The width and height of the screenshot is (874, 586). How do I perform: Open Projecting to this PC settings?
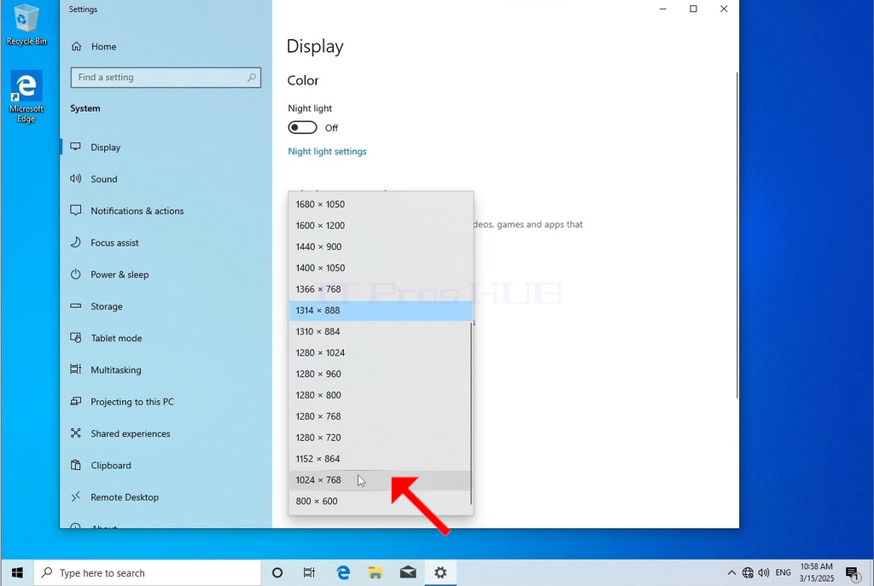(166, 402)
